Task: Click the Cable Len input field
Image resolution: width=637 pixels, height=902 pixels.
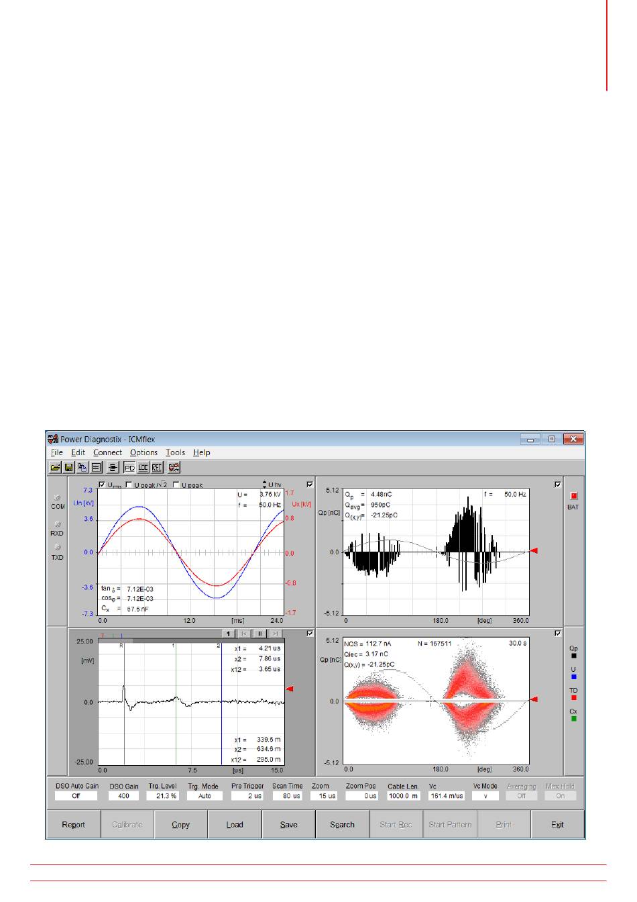Action: (403, 796)
